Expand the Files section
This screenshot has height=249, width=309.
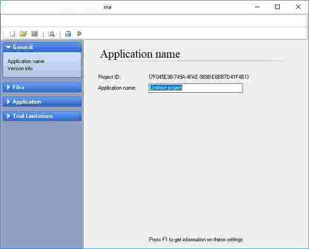pyautogui.click(x=41, y=88)
